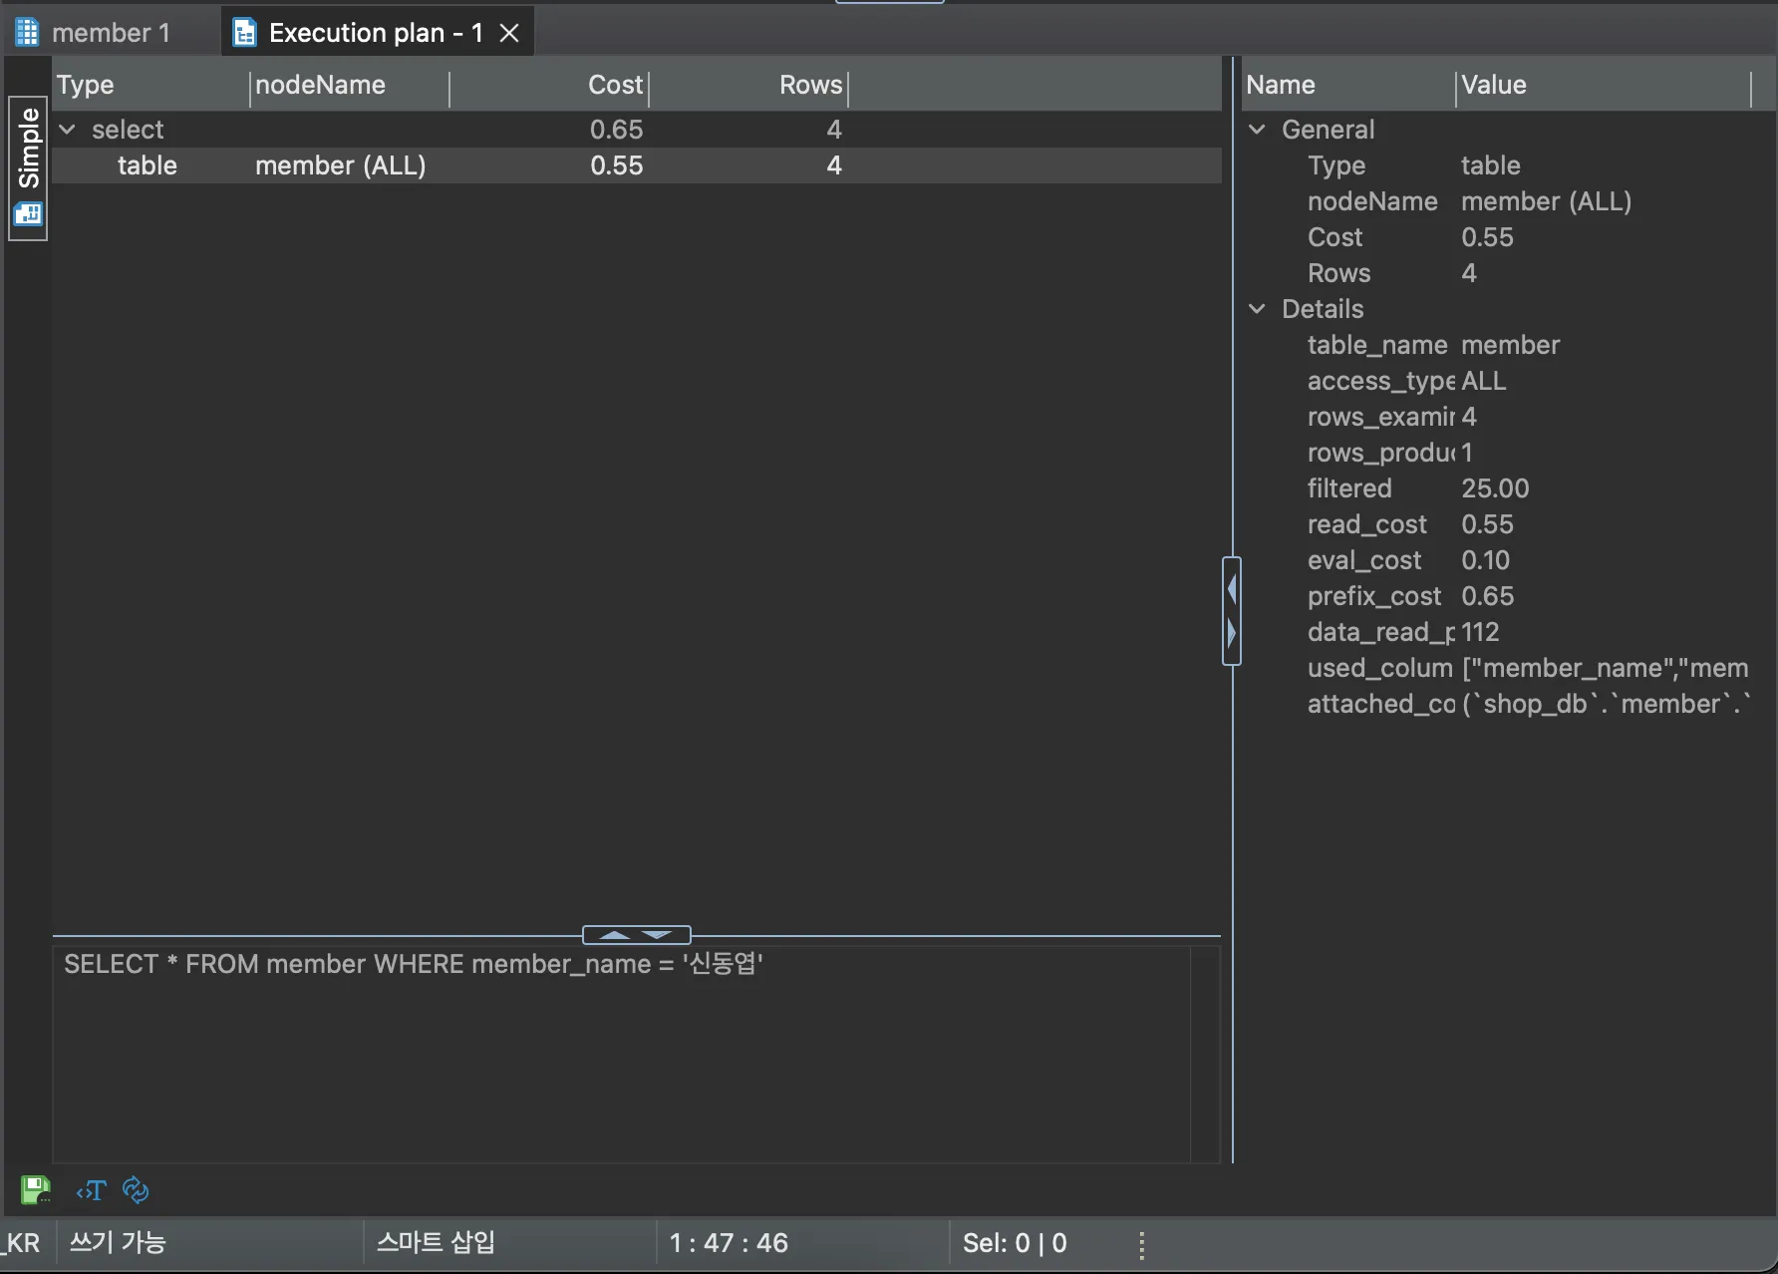The image size is (1778, 1274).
Task: Collapse the select node in plan tree
Action: (x=68, y=130)
